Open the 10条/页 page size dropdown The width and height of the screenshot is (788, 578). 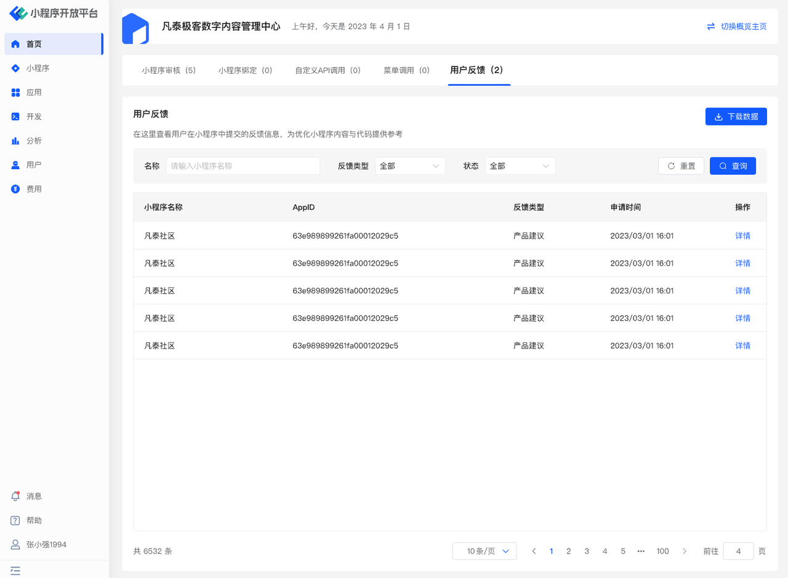[484, 551]
